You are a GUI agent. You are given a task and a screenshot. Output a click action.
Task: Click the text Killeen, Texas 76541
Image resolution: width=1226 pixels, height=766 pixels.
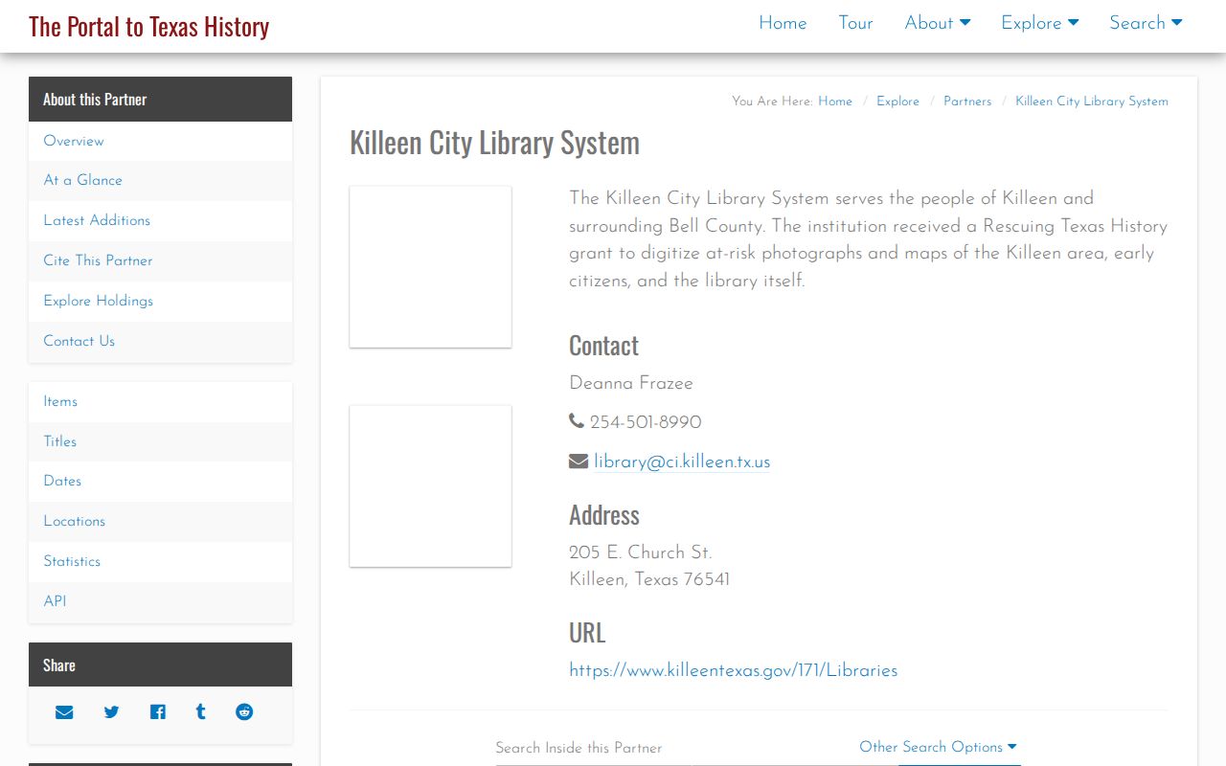(x=649, y=579)
